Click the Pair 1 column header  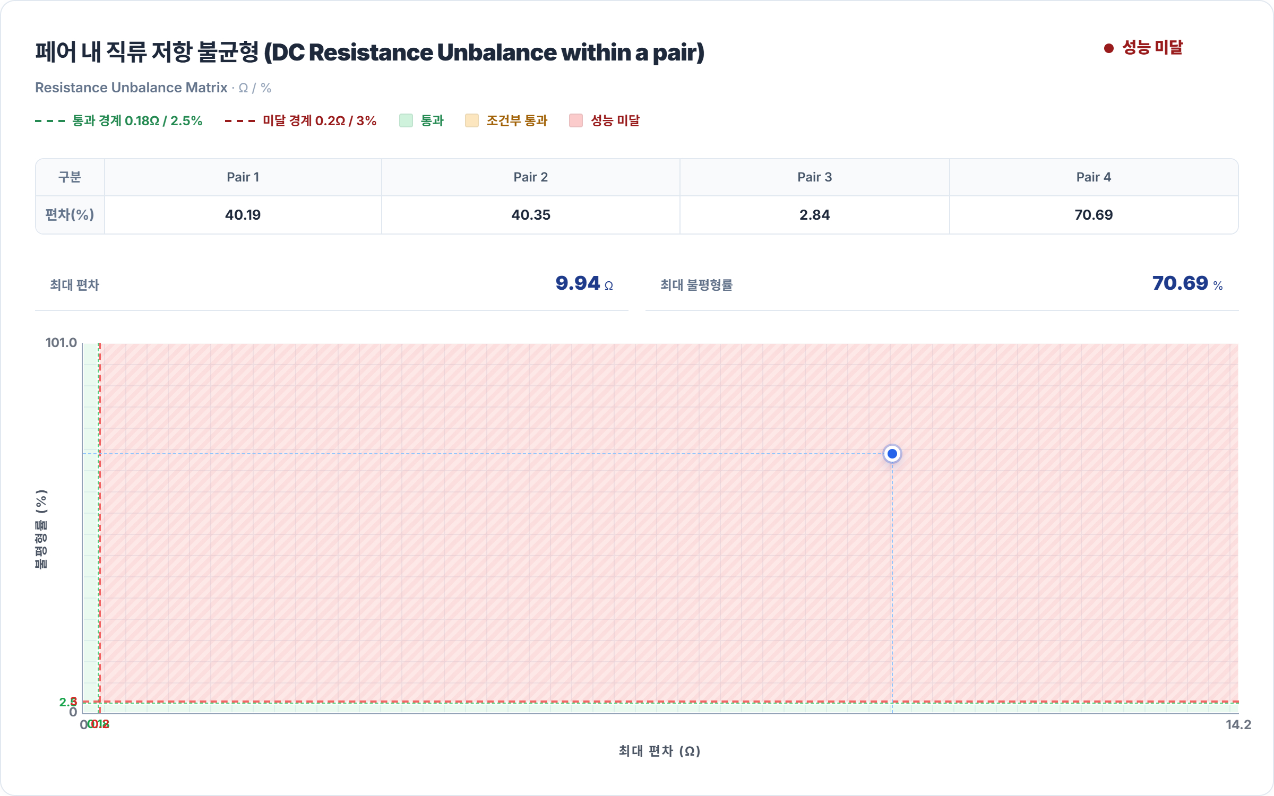[x=243, y=177]
